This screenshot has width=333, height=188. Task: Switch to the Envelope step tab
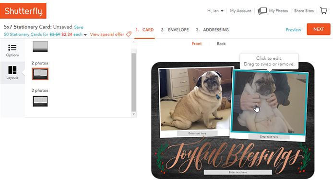[x=175, y=30]
